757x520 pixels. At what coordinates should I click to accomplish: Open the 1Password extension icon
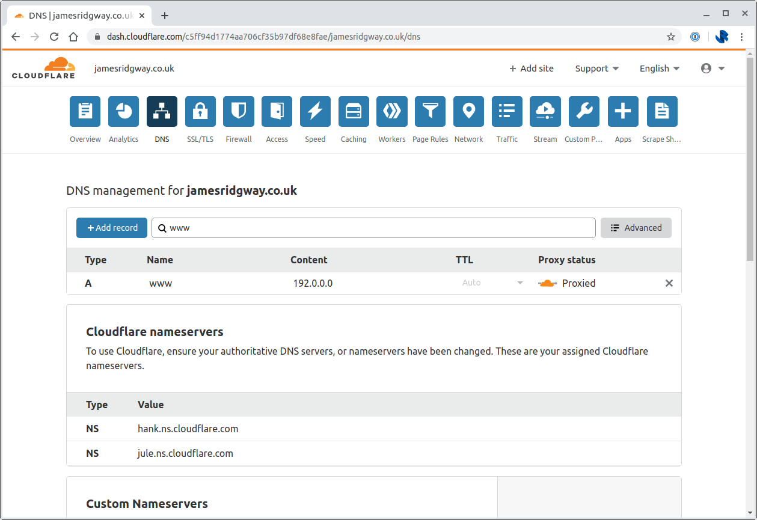tap(695, 37)
